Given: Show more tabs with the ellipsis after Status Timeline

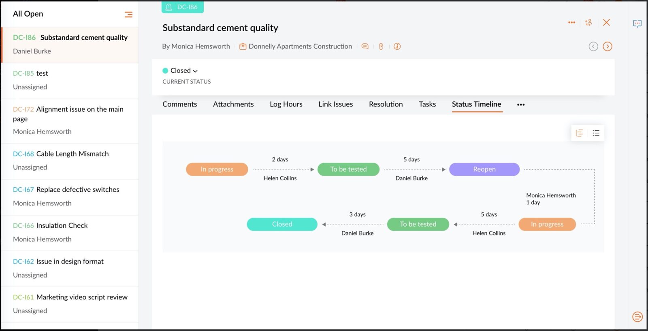Looking at the screenshot, I should point(521,105).
